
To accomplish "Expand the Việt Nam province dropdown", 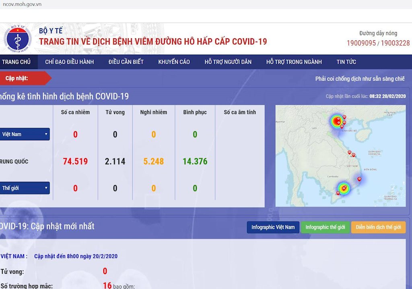I will [25, 134].
